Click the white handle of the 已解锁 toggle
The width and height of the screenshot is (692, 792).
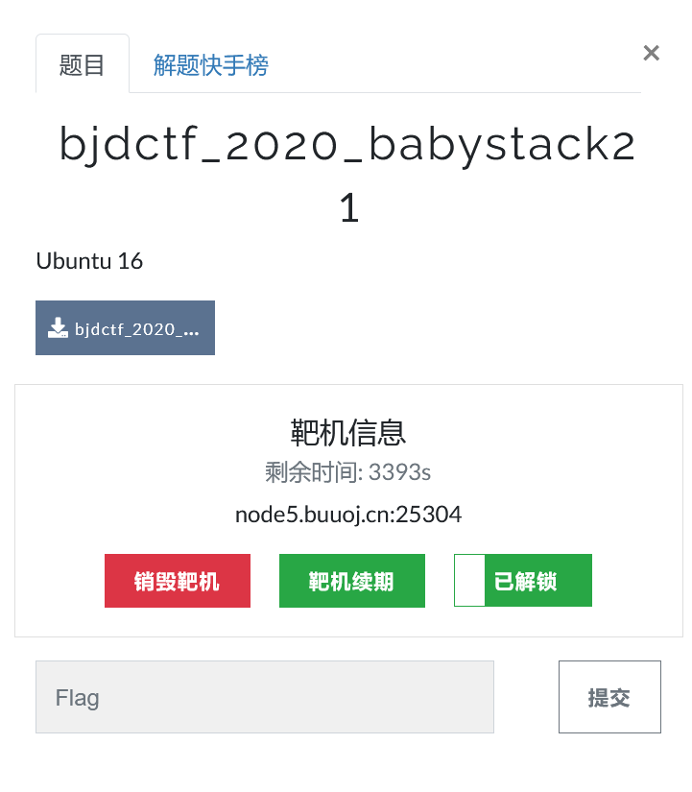point(469,581)
